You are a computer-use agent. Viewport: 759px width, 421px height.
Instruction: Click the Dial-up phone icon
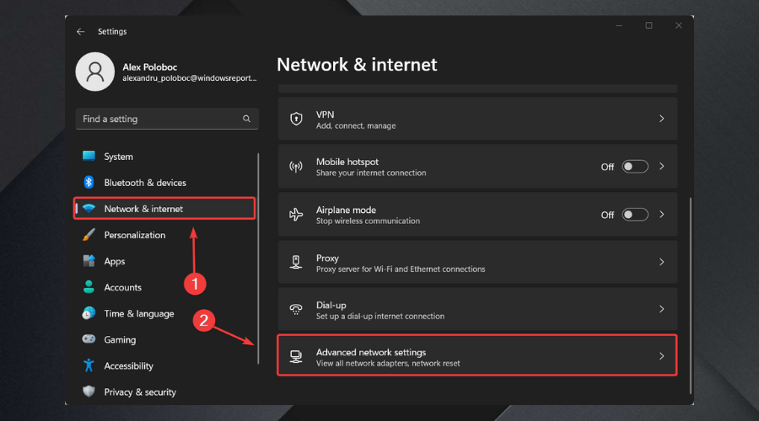(296, 310)
